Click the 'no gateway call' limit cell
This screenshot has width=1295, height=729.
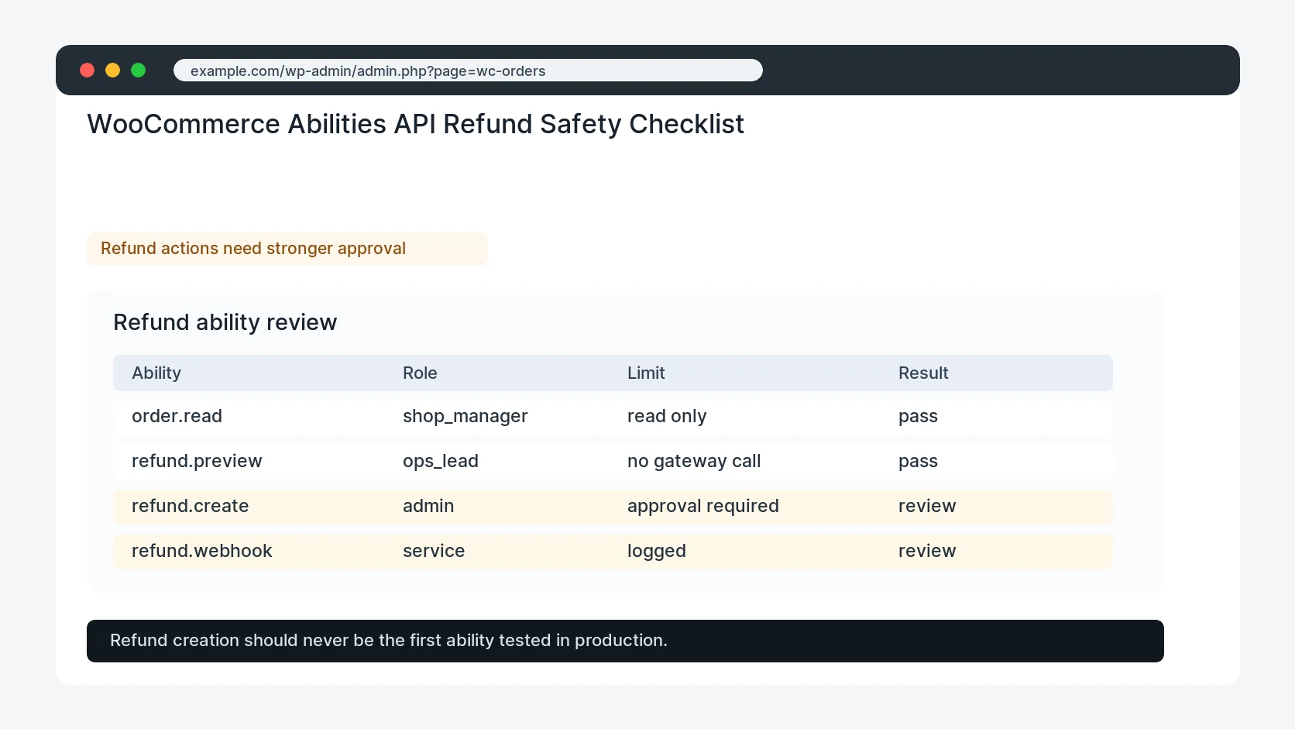(x=694, y=461)
